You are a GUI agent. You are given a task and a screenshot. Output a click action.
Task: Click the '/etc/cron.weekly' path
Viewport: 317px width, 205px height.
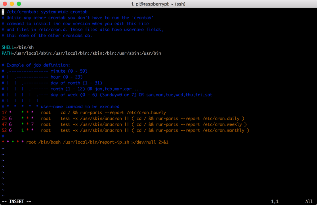click(222, 124)
